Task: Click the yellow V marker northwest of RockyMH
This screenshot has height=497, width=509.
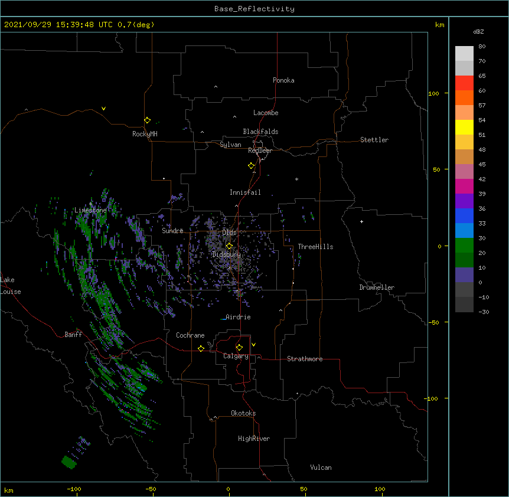Action: 103,109
